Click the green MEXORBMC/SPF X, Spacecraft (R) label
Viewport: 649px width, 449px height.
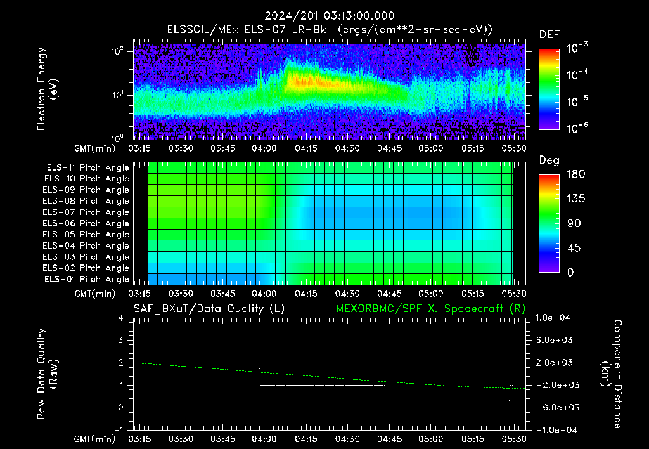tap(430, 309)
